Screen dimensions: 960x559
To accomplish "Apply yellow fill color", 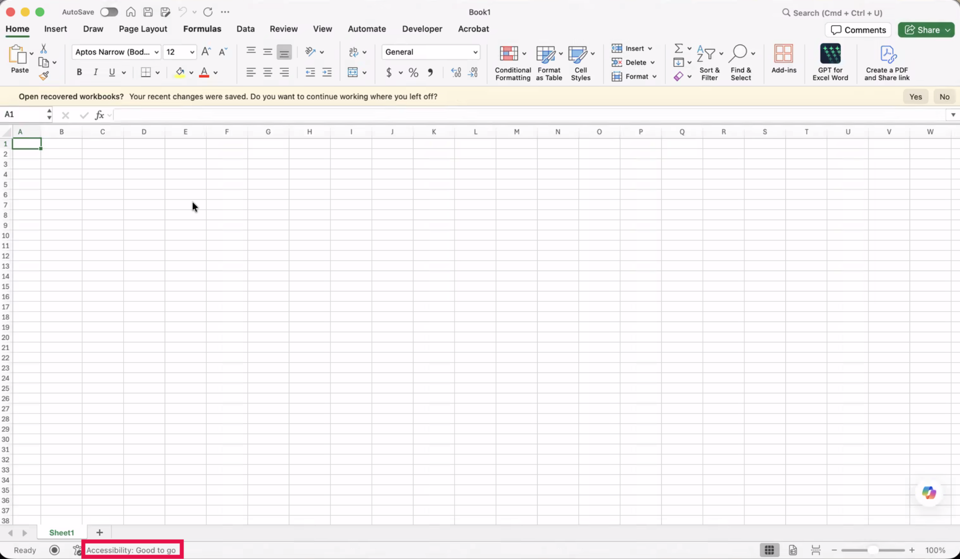I will coord(180,72).
